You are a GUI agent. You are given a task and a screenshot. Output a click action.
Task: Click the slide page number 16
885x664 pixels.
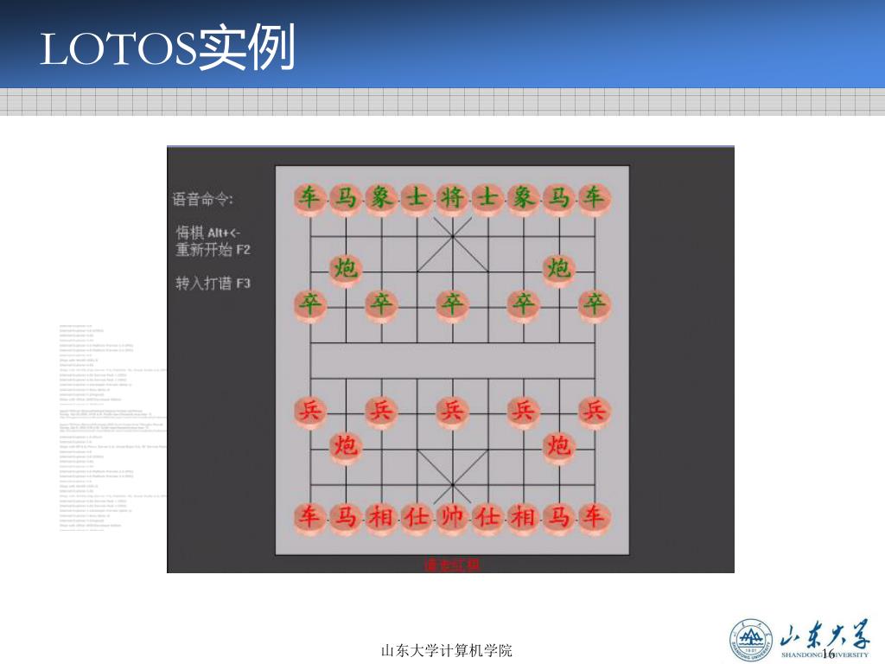(x=829, y=654)
